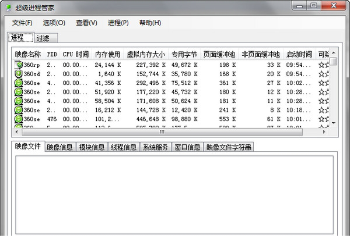This screenshot has height=245, width=350.
Task: Open the 进程(P) menu
Action: point(118,23)
